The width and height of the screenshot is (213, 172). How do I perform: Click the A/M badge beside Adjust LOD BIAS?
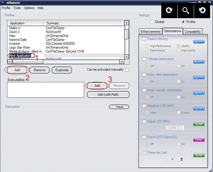pos(199,124)
